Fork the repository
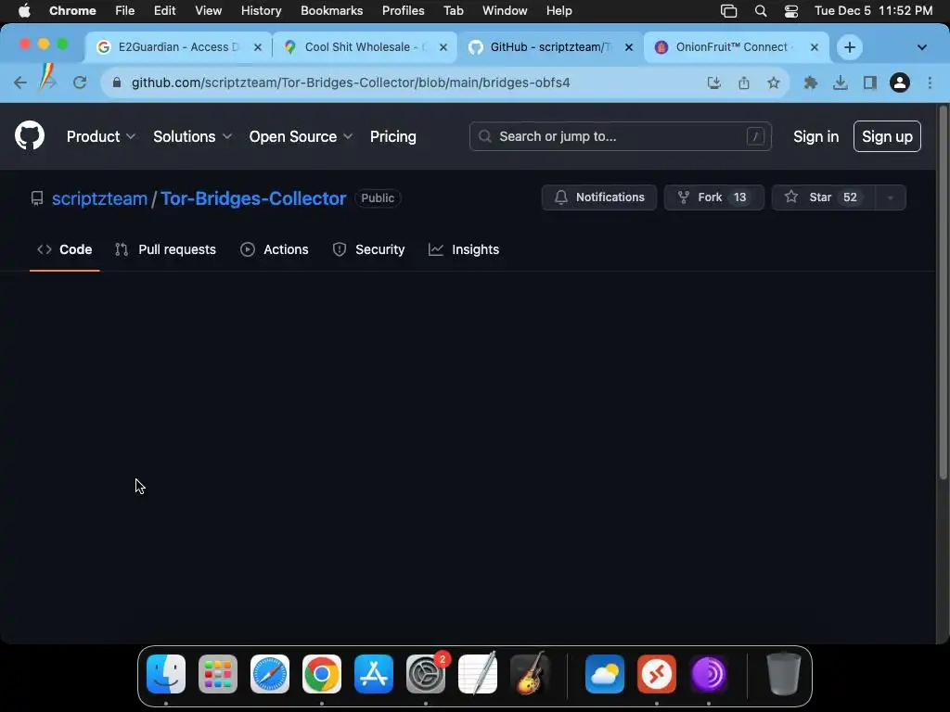Image resolution: width=950 pixels, height=712 pixels. pyautogui.click(x=713, y=197)
